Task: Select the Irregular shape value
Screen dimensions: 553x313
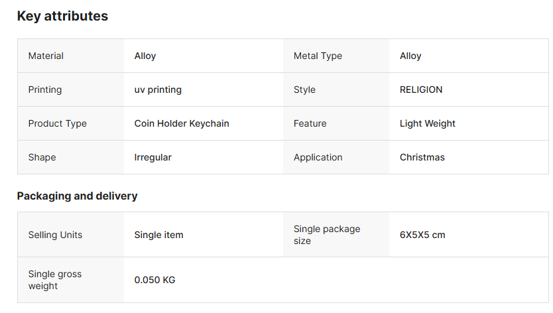Action: click(153, 157)
